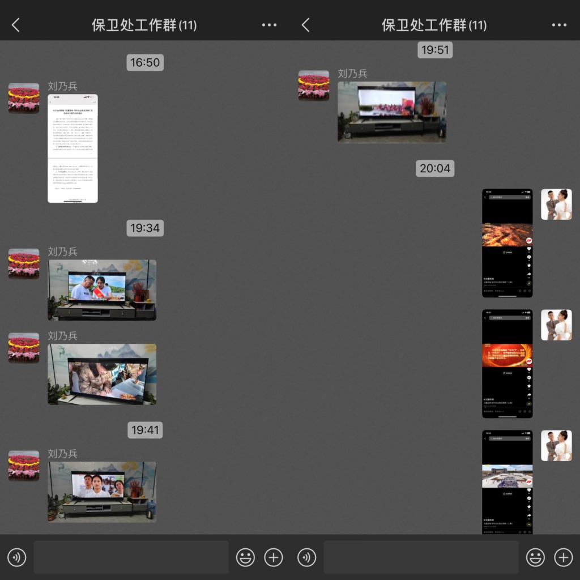The height and width of the screenshot is (580, 580).
Task: Focus the message input field in the left chat
Action: pyautogui.click(x=131, y=557)
